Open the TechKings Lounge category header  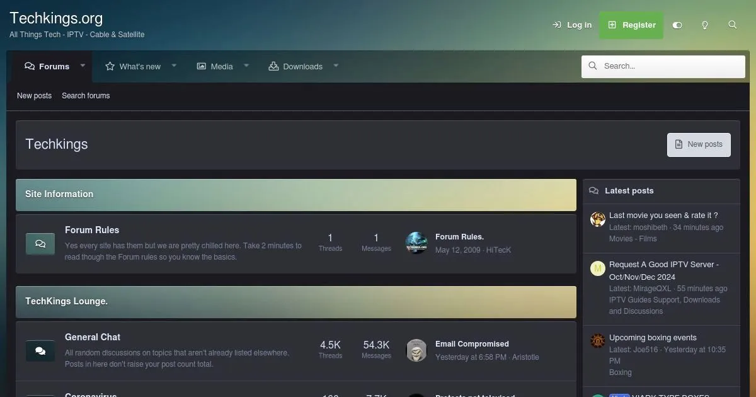point(66,301)
